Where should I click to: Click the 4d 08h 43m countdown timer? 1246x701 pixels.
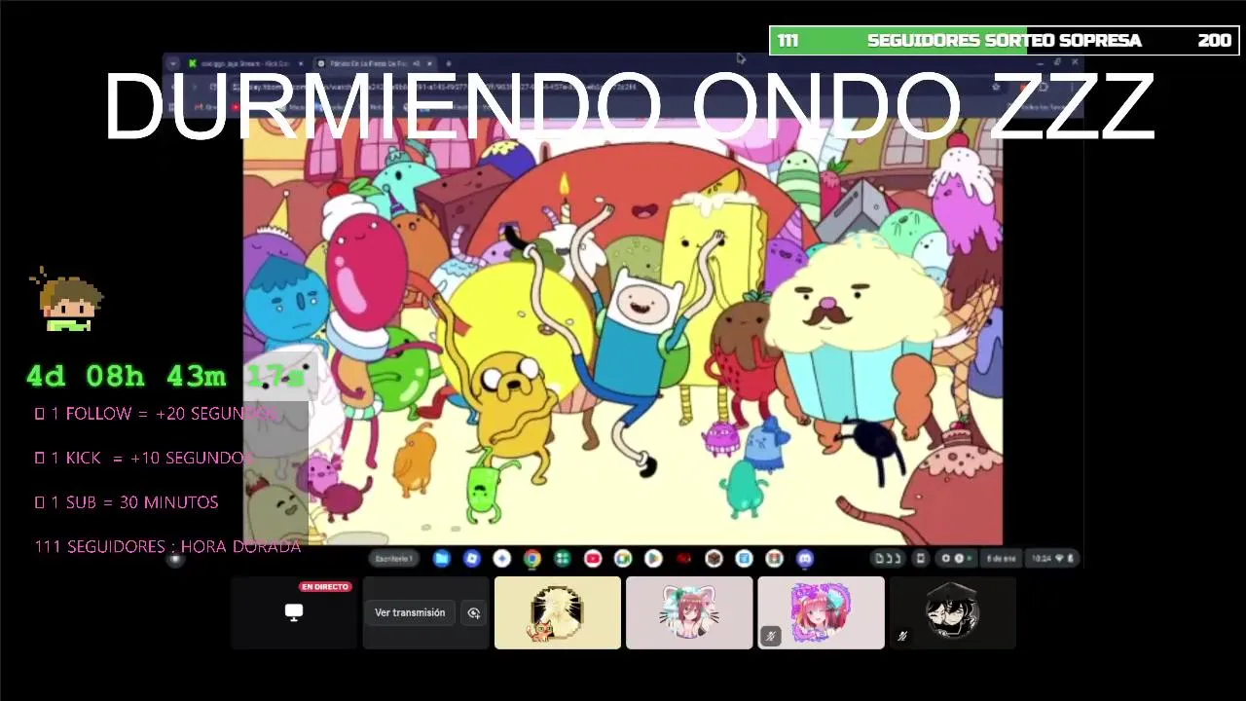click(x=166, y=376)
